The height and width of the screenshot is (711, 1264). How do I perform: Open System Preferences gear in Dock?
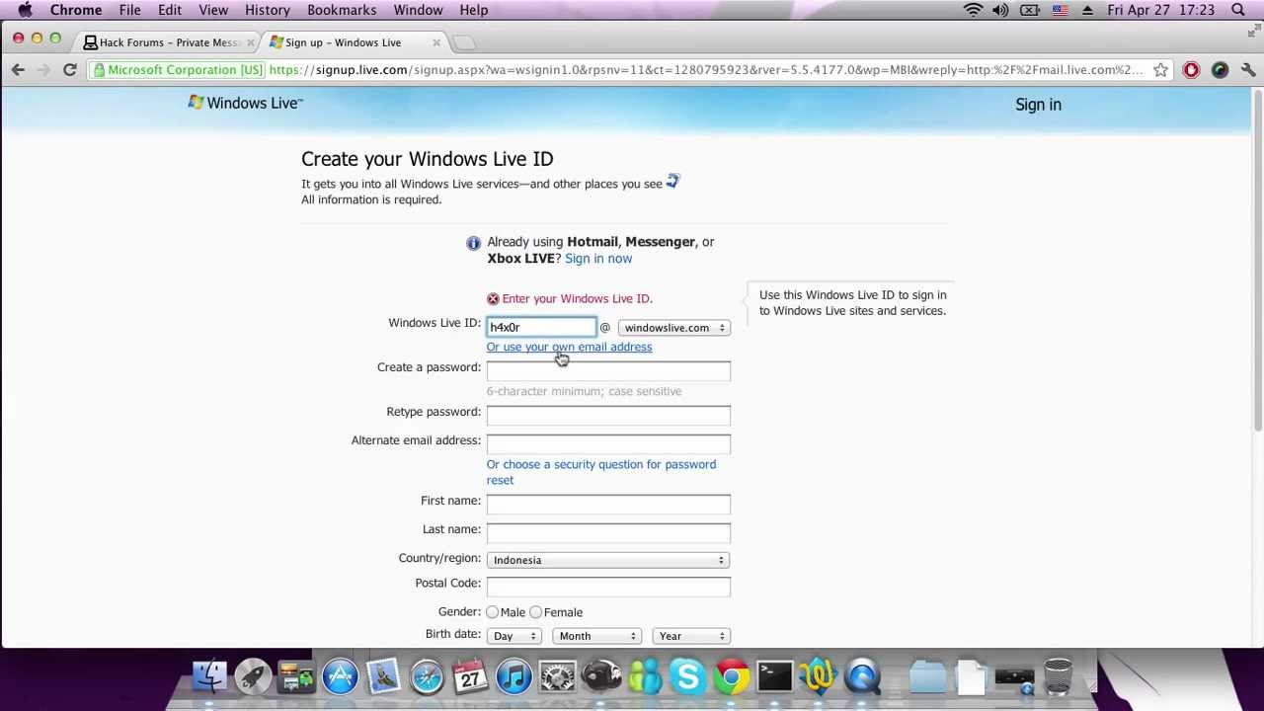tap(557, 676)
